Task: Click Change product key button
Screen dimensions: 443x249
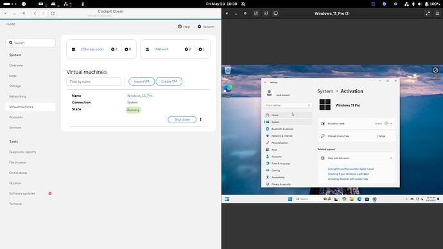Action: [381, 136]
